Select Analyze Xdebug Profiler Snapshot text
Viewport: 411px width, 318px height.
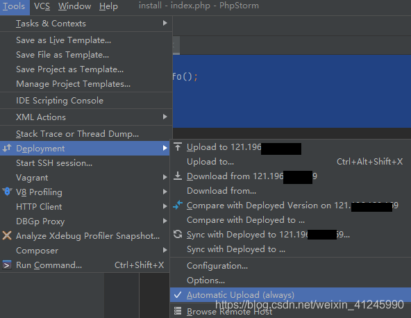click(87, 235)
